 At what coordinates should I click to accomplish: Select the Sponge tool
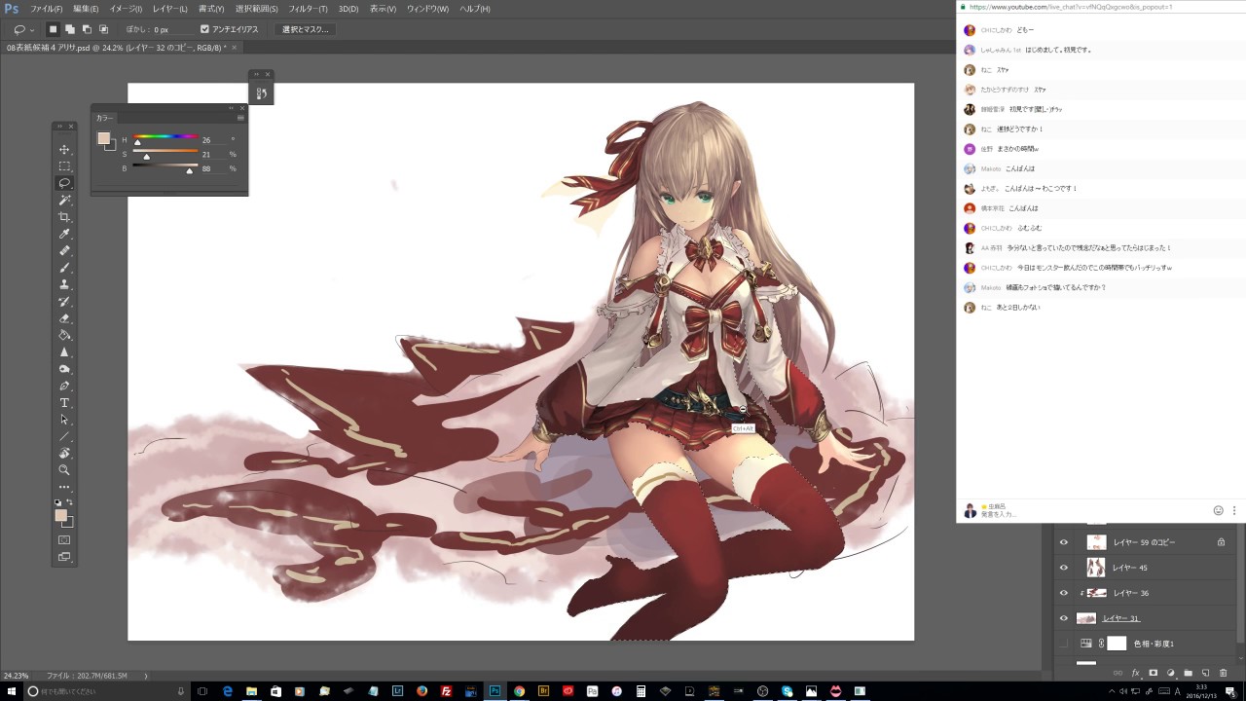(x=64, y=369)
